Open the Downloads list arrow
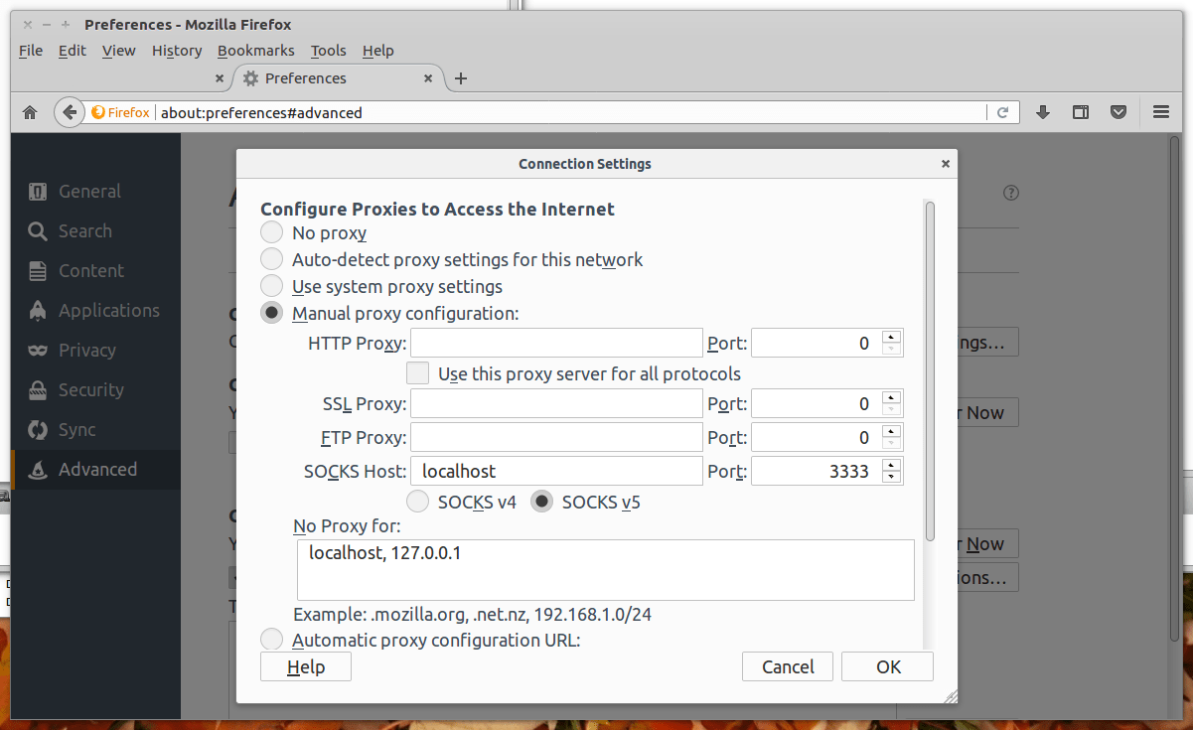Viewport: 1193px width, 730px height. [x=1043, y=111]
